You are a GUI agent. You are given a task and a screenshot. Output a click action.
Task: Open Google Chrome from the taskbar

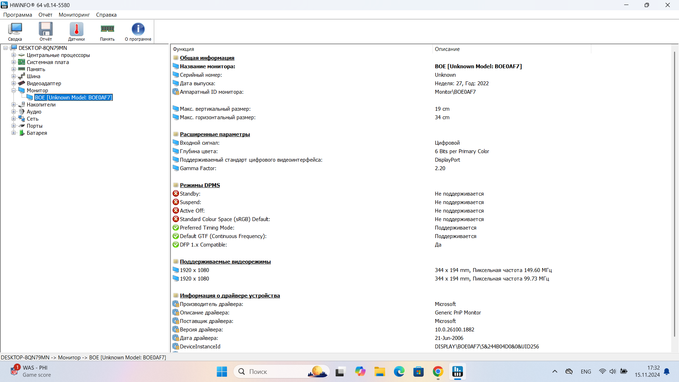[438, 372]
